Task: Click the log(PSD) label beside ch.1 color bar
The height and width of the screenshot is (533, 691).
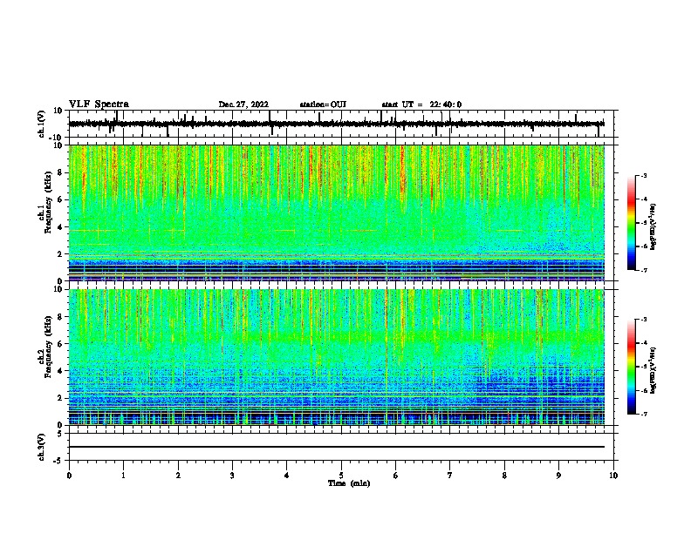Action: 653,227
